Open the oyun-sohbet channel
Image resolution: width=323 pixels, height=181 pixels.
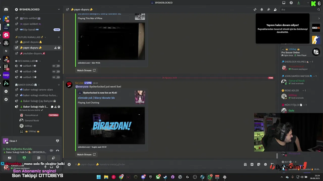pyautogui.click(x=37, y=24)
